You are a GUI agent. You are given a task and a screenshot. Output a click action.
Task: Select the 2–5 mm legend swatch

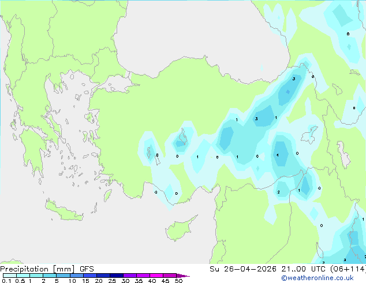50,275
